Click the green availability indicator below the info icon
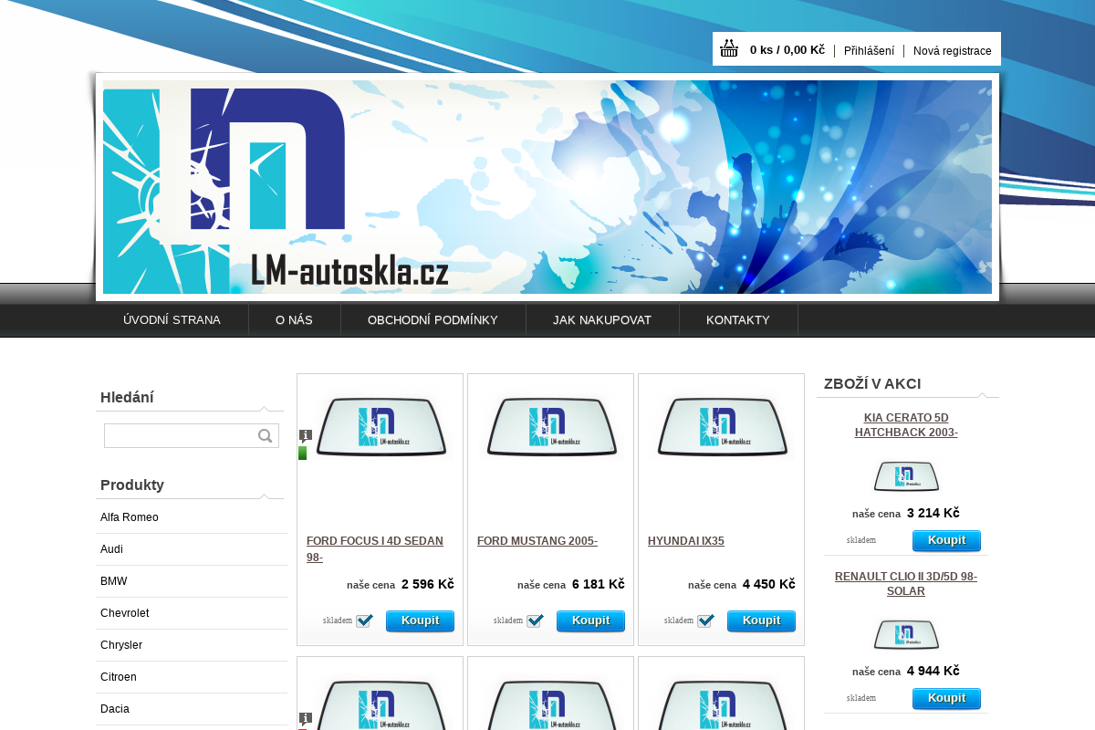Screen dimensions: 1095x730 click(302, 452)
